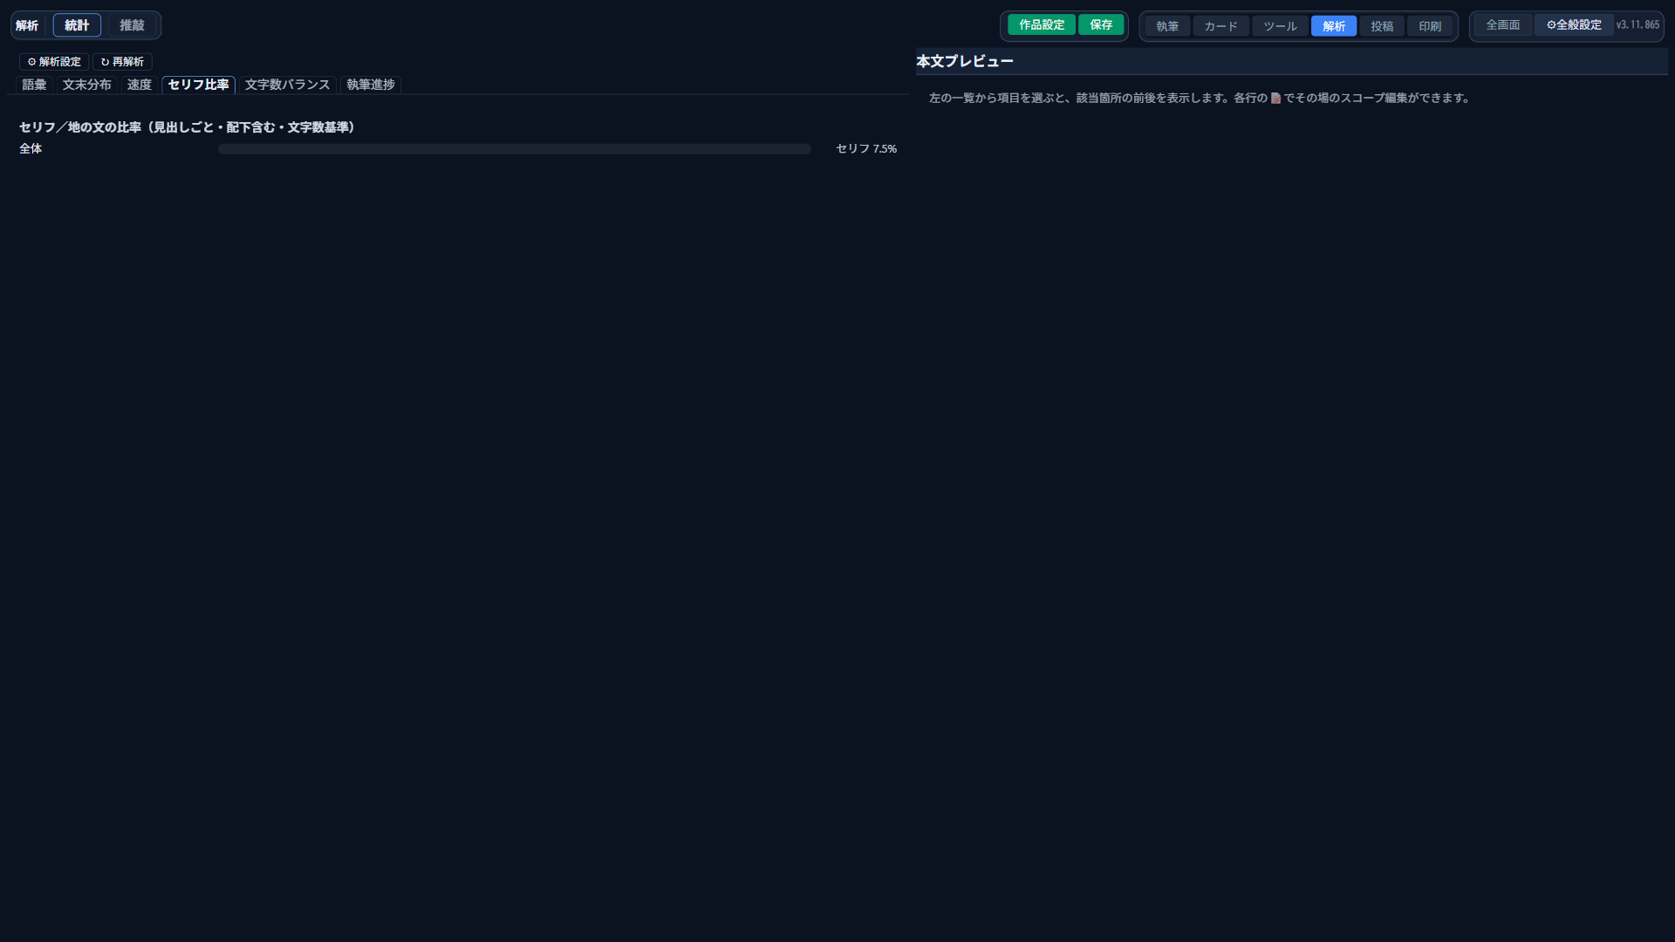1675x942 pixels.
Task: Click the セリフ 7.5% value
Action: [866, 149]
